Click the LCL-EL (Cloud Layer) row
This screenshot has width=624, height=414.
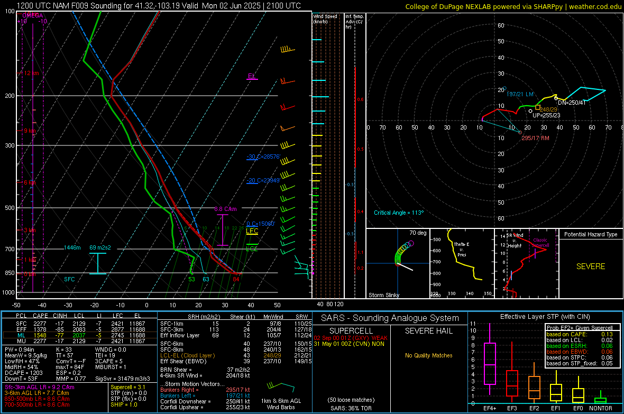pyautogui.click(x=236, y=355)
